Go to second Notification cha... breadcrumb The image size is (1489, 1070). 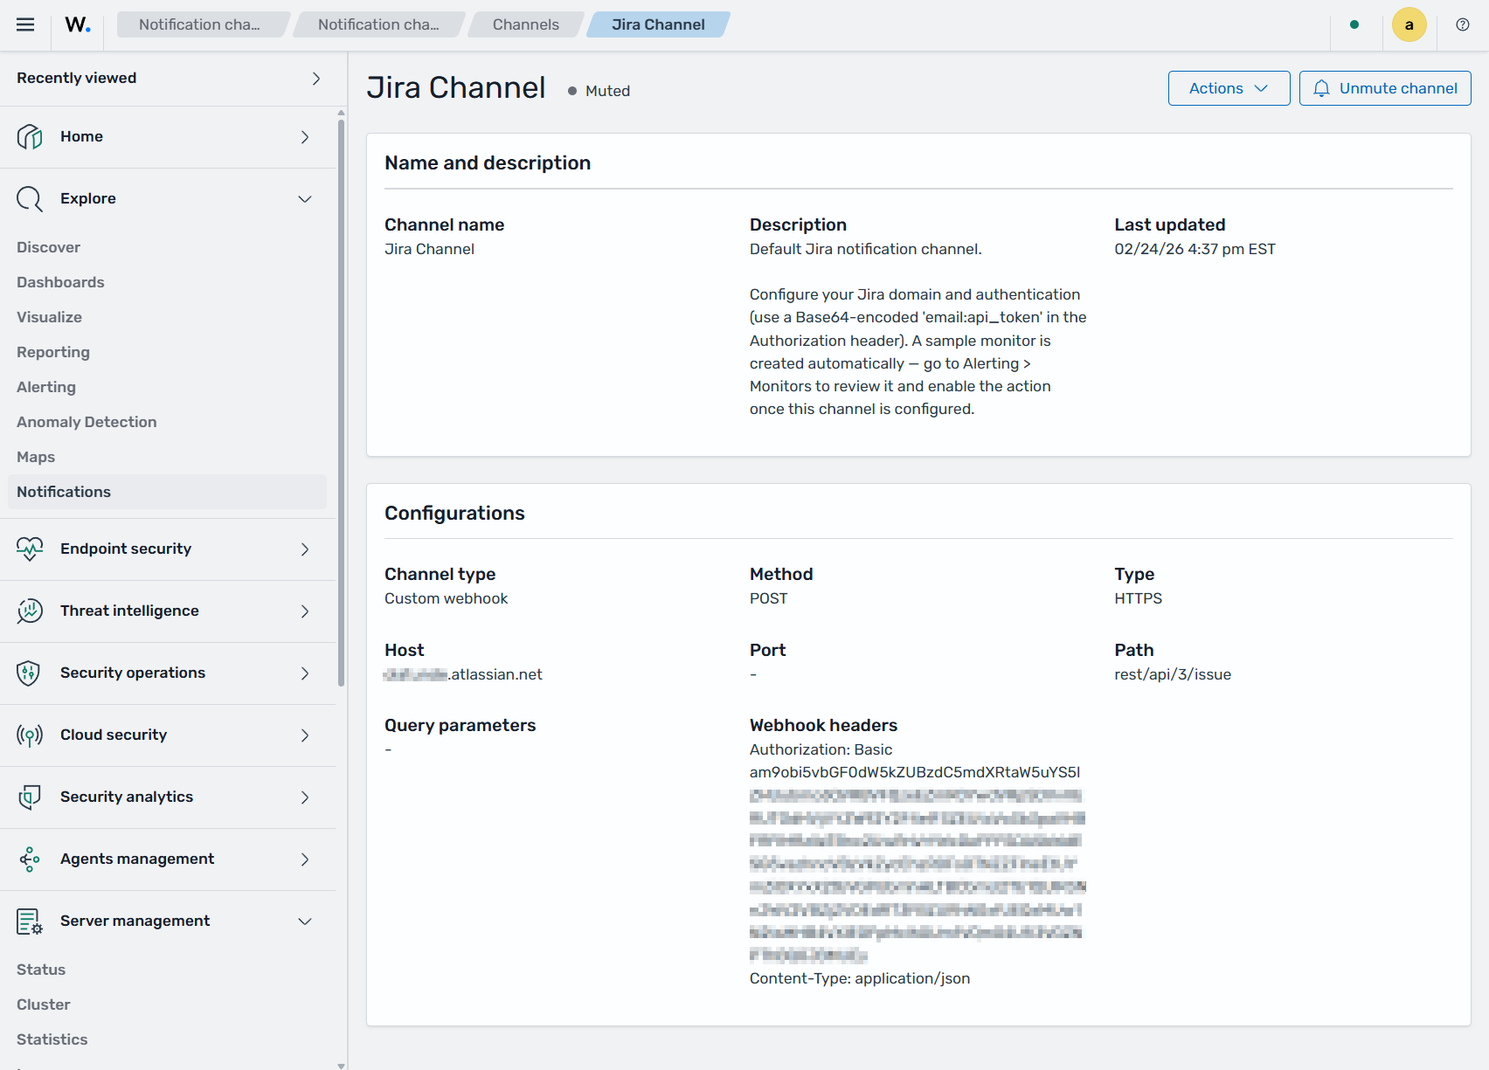(378, 24)
